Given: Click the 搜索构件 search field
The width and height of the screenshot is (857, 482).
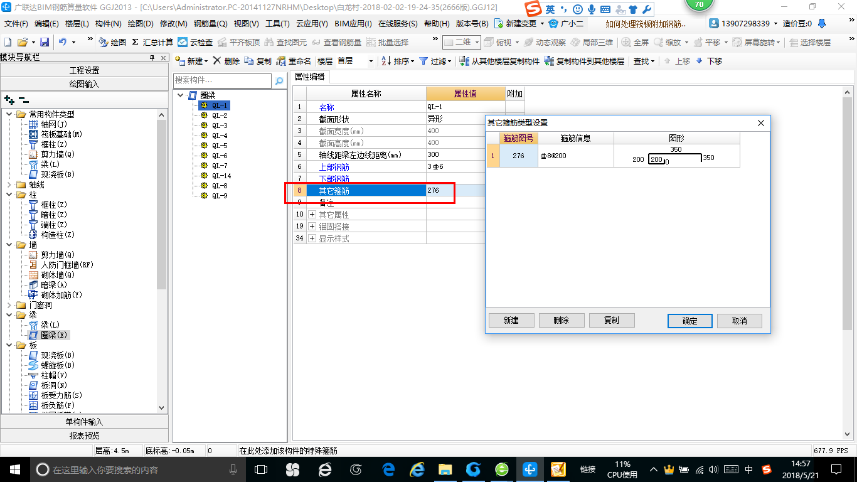Looking at the screenshot, I should 223,80.
